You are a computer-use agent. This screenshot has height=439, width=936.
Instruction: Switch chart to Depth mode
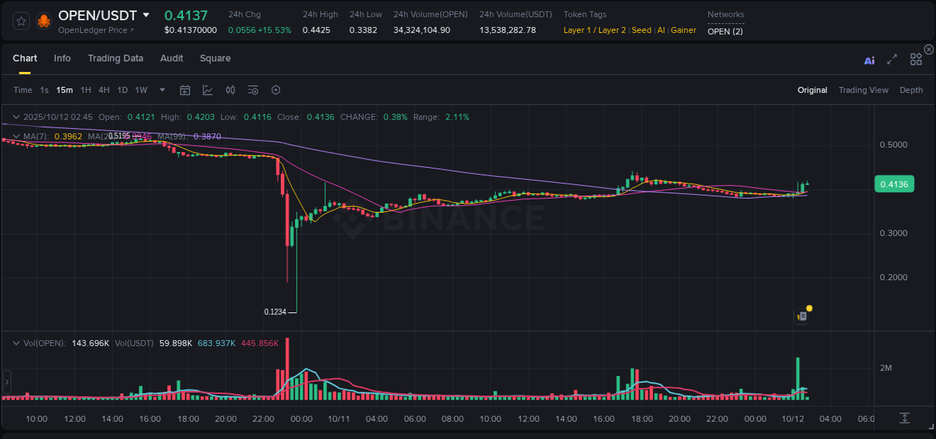911,90
